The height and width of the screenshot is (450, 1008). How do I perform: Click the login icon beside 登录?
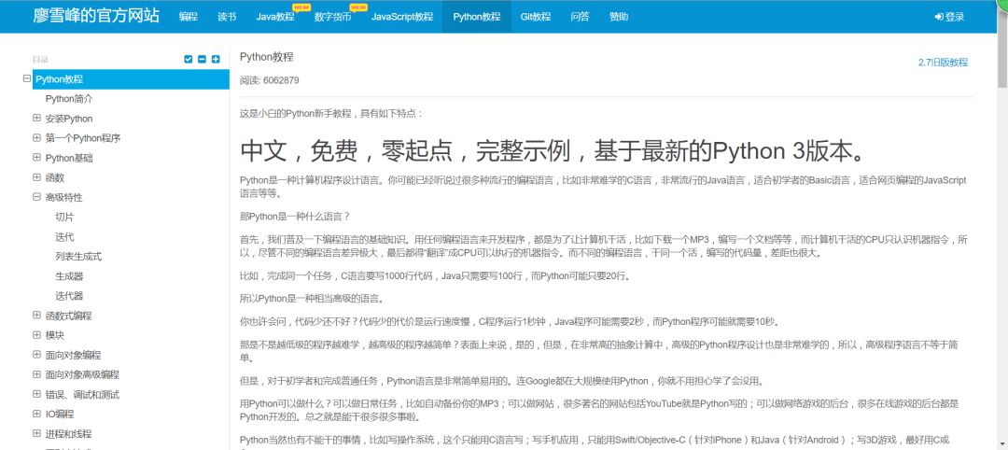click(939, 17)
